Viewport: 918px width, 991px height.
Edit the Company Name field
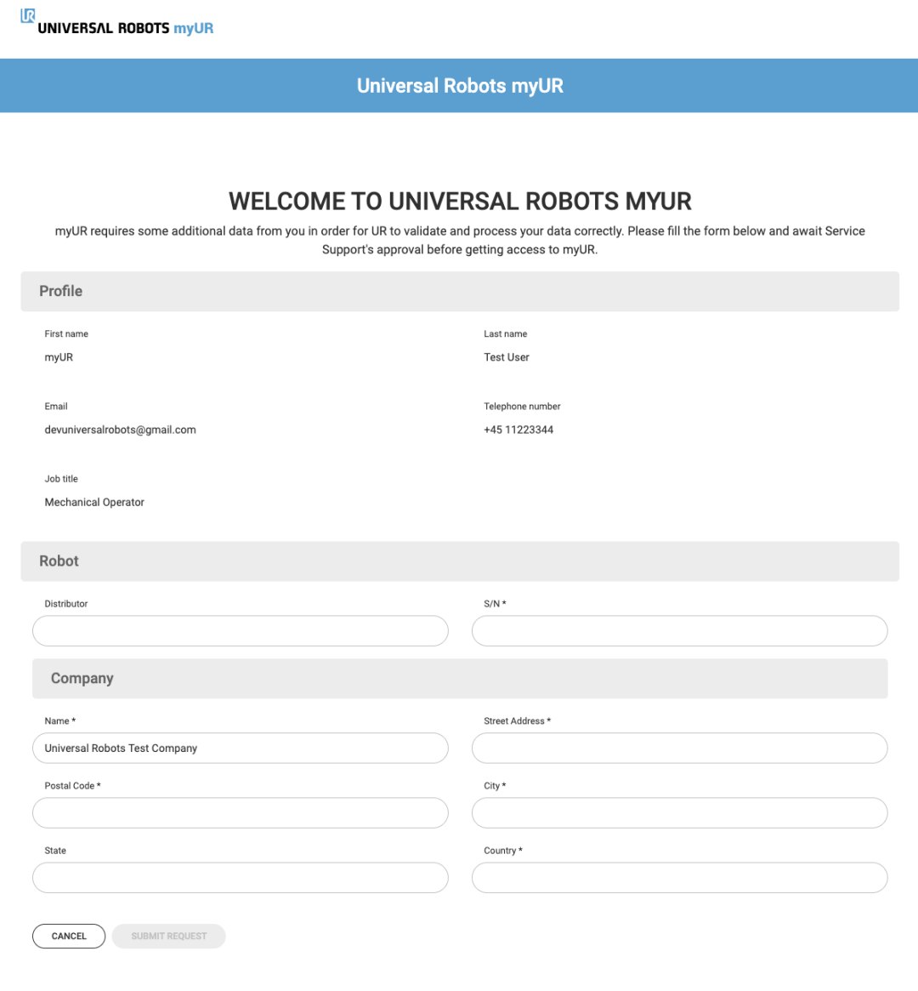241,748
